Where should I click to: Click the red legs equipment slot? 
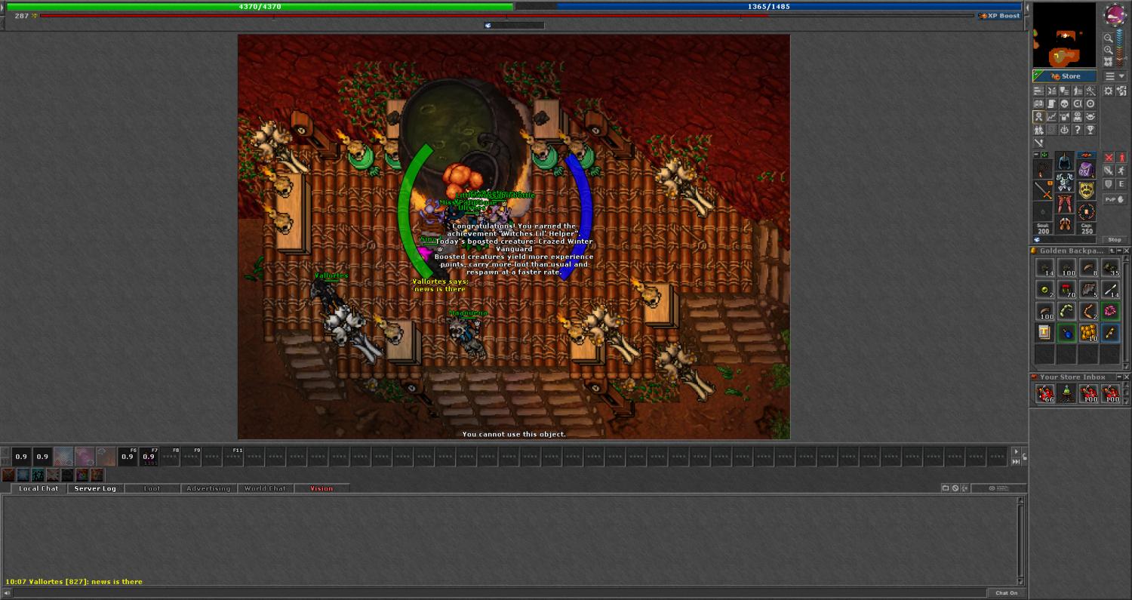point(1064,203)
